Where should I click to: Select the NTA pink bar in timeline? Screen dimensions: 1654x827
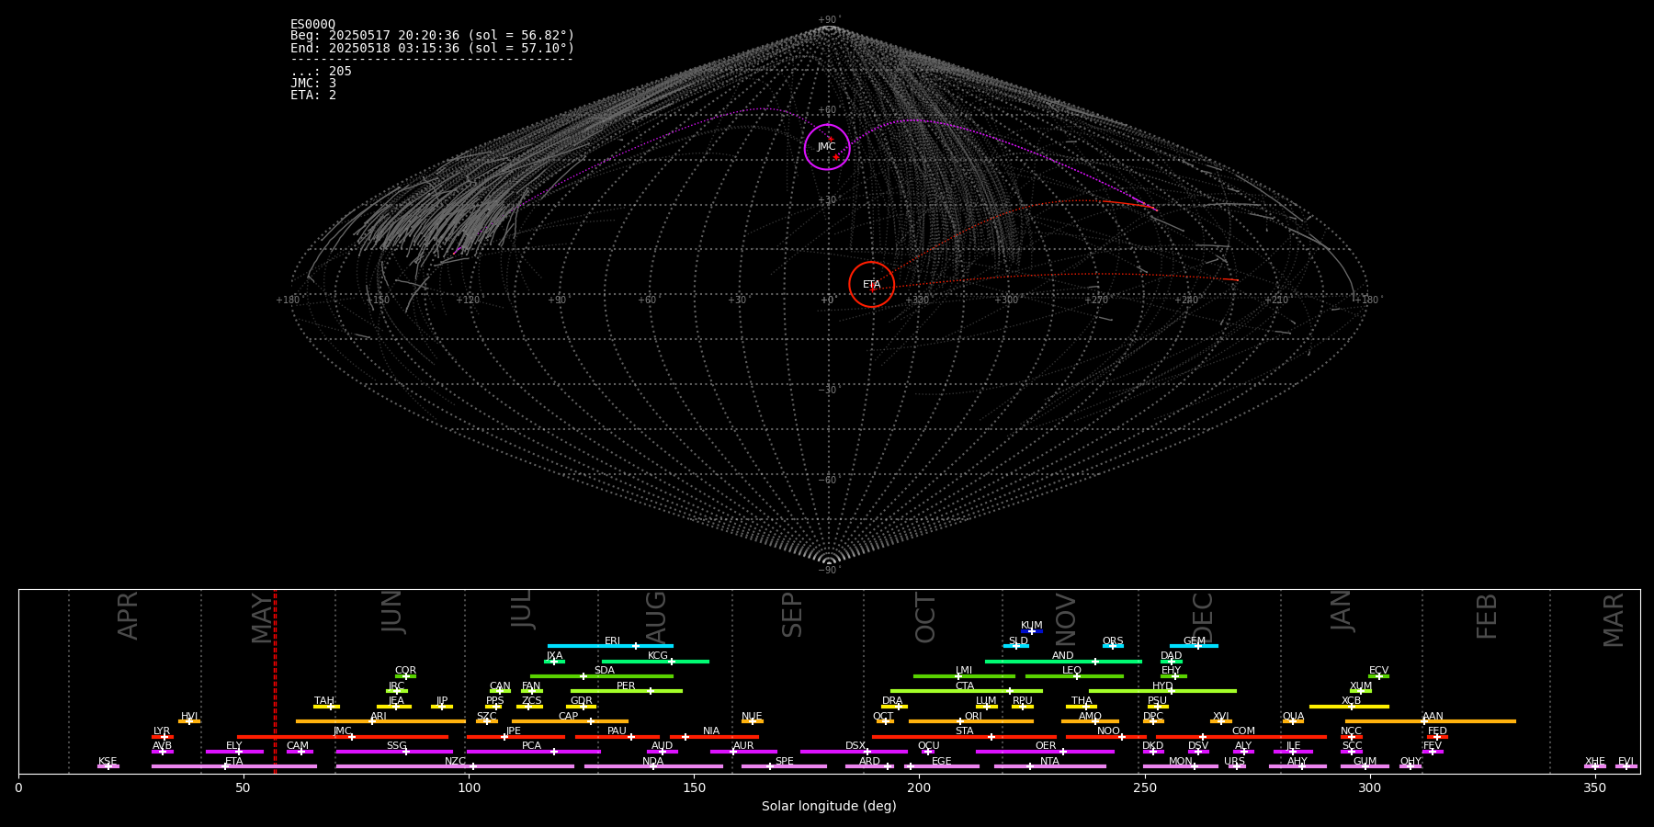1049,766
